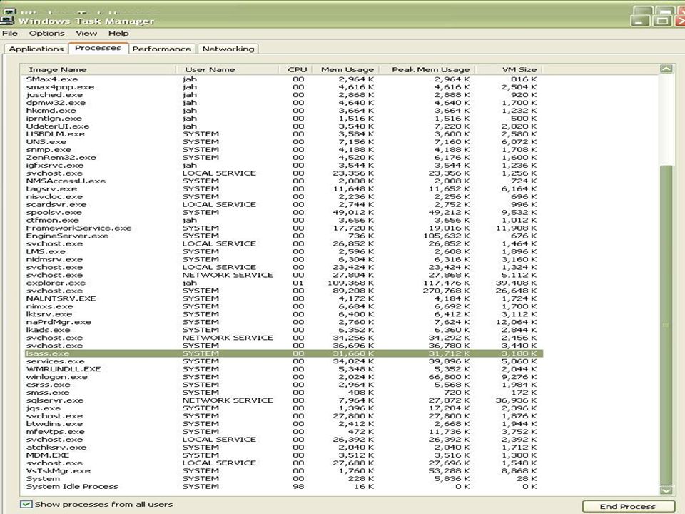Switch to the Applications tab
685x514 pixels.
36,49
